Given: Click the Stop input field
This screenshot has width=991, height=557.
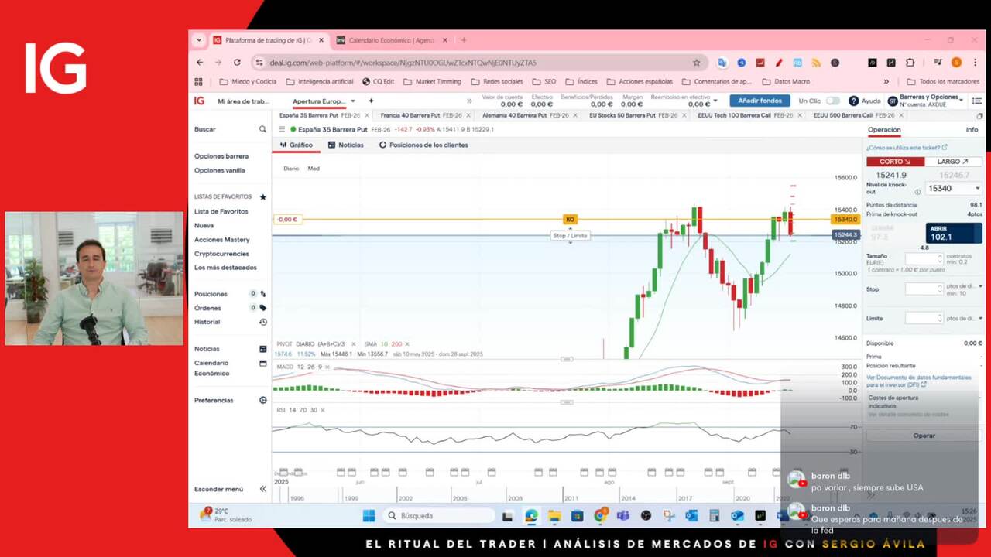Looking at the screenshot, I should (924, 289).
